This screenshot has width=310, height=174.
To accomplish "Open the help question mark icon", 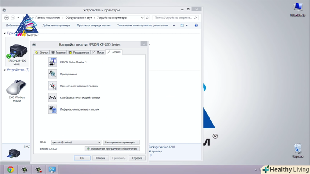I will click(196, 25).
